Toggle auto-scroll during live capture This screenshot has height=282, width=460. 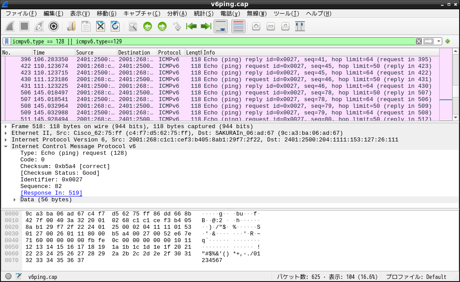(221, 27)
